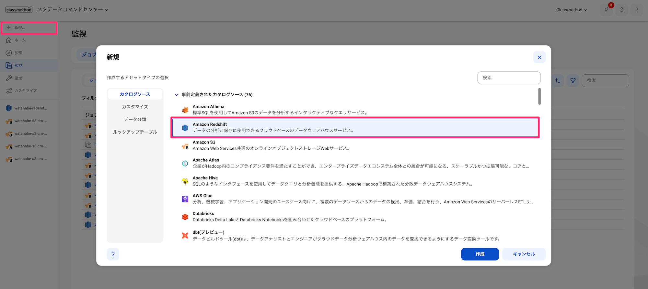Click the filter funnel icon behind dialog
The width and height of the screenshot is (648, 289).
[573, 80]
